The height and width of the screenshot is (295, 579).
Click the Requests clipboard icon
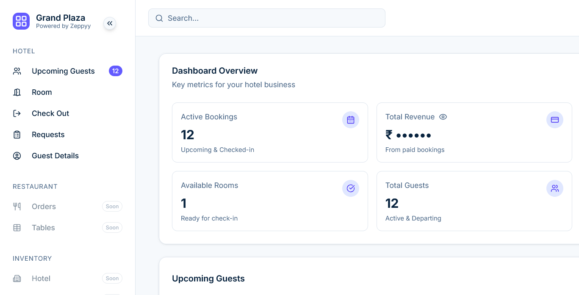tap(17, 135)
